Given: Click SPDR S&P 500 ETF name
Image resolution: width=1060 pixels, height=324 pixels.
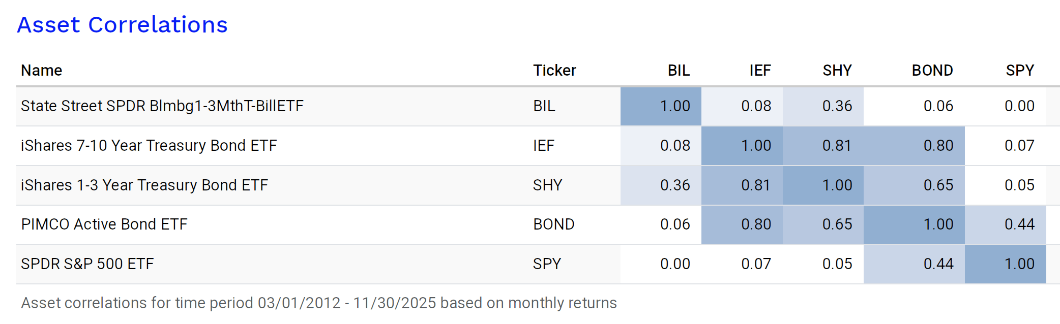Looking at the screenshot, I should pyautogui.click(x=87, y=264).
